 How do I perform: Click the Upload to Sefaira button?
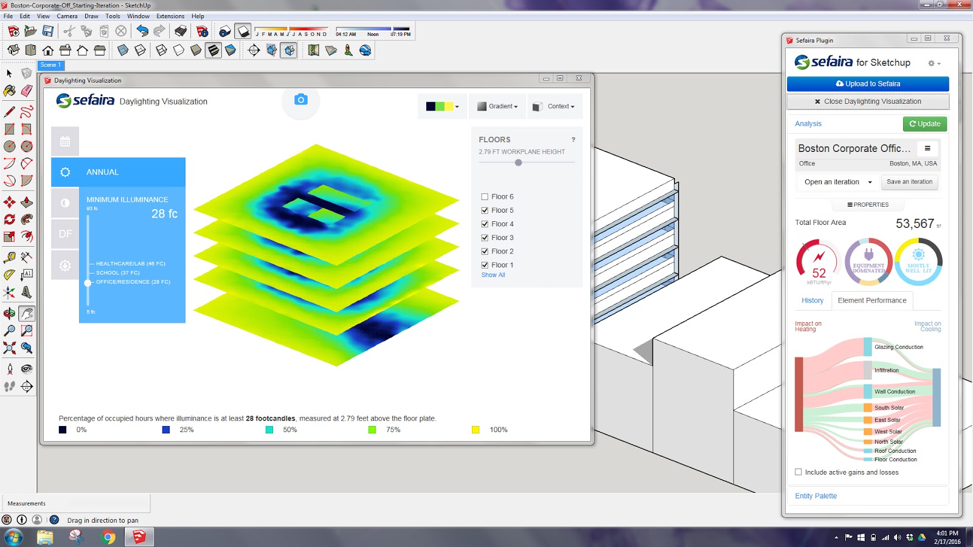coord(868,83)
